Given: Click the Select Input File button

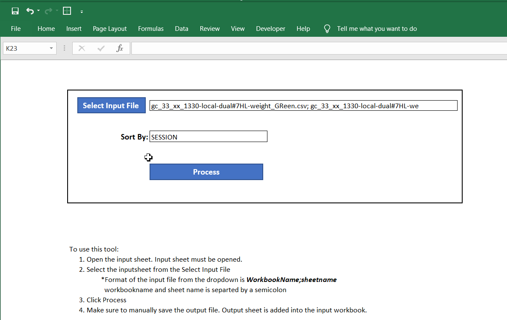Looking at the screenshot, I should pyautogui.click(x=111, y=106).
